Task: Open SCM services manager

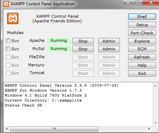Action: pos(142,49)
